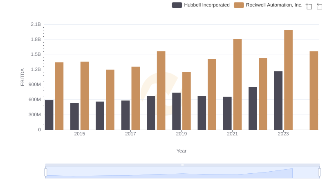Screen dimensions: 327x188
Task: Click the 2017 x-axis label
Action: tap(130, 134)
